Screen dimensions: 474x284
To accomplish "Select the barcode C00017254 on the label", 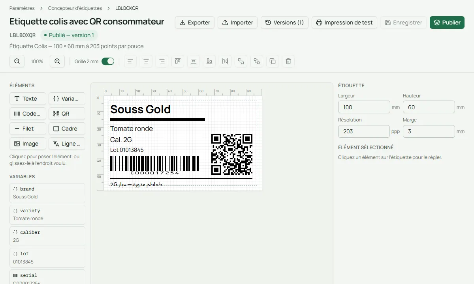I will tap(154, 165).
